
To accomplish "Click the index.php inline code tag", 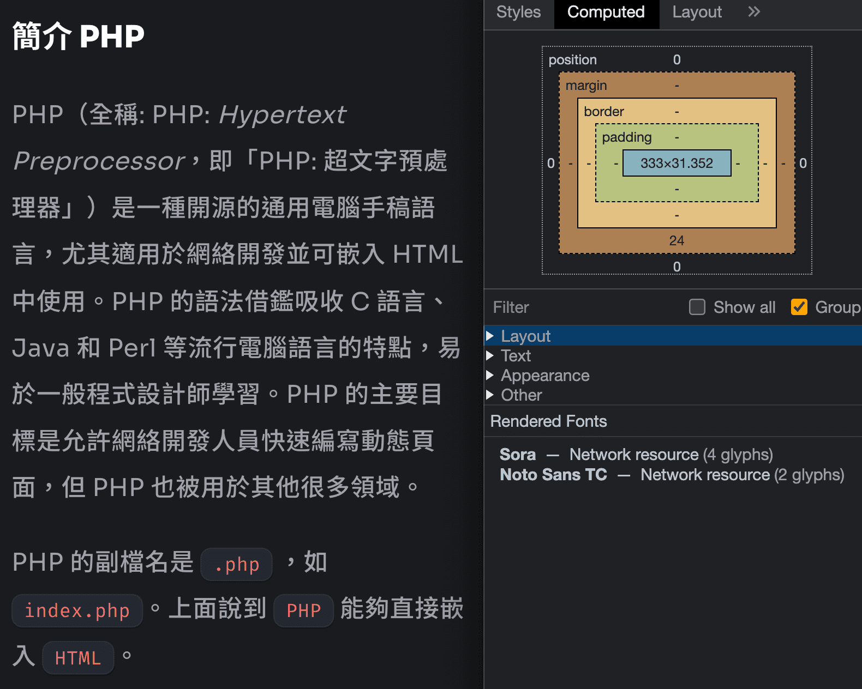I will pyautogui.click(x=77, y=611).
